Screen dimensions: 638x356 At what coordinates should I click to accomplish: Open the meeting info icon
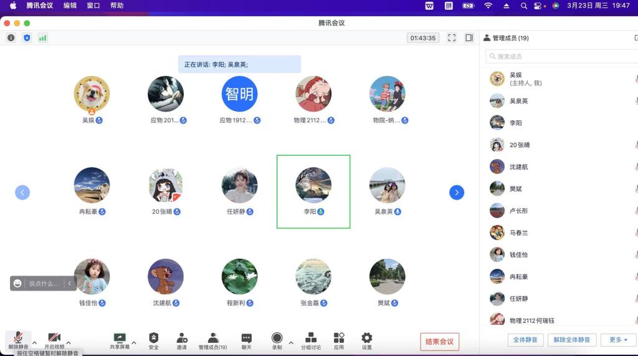[11, 38]
